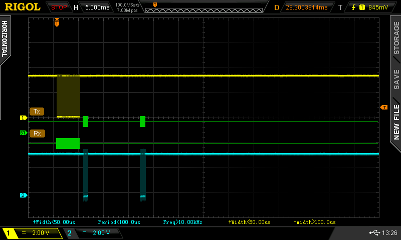Click the Freq>10.00kHz measurement

[182, 222]
